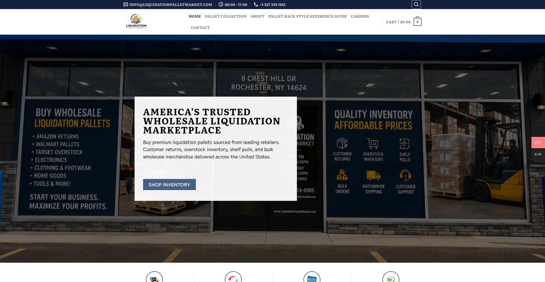545x282 pixels.
Task: Click the hero heading America's Trusted Wholesale
Action: coord(211,121)
